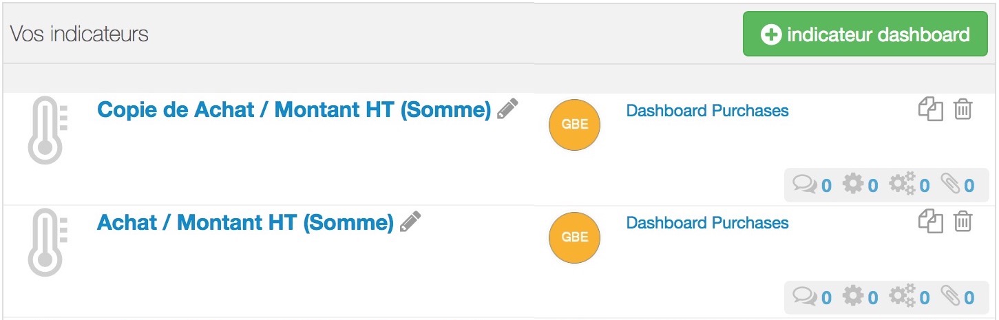Open 'Copie de Achat / Montant HT (Somme)' indicator
This screenshot has height=320, width=999.
pos(294,110)
